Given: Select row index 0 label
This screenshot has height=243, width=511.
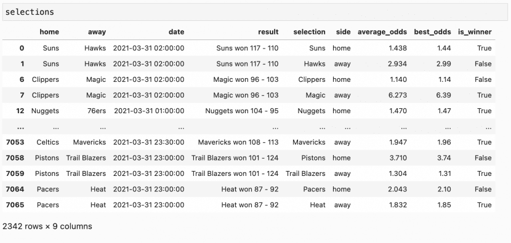Looking at the screenshot, I should pos(22,48).
